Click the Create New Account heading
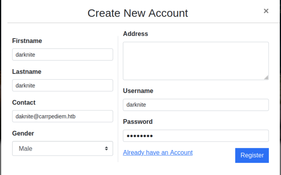Viewport: 281px width, 175px height. click(138, 13)
